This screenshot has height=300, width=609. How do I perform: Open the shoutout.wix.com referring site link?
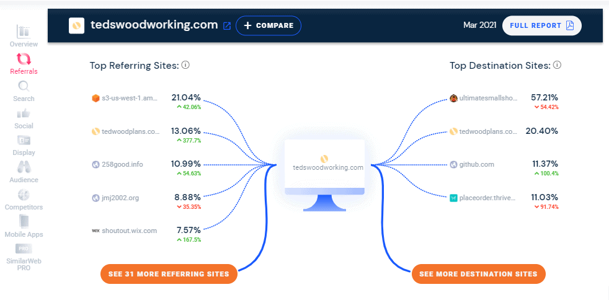(130, 231)
